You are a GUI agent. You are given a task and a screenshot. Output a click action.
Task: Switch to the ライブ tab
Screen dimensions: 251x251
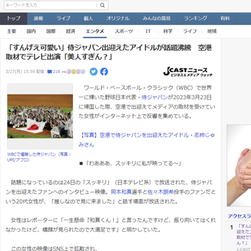pyautogui.click(x=64, y=18)
